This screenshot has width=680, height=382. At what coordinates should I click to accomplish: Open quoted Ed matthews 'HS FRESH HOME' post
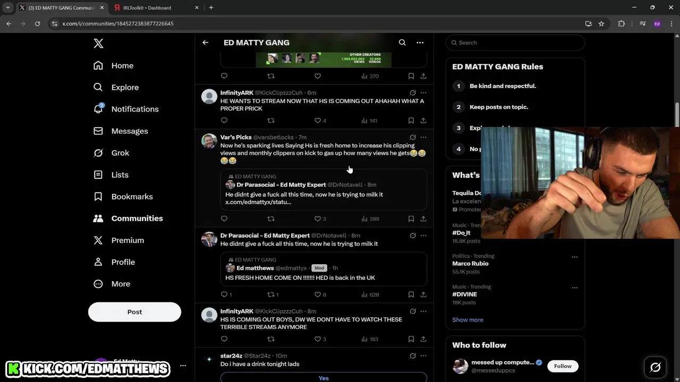324,270
